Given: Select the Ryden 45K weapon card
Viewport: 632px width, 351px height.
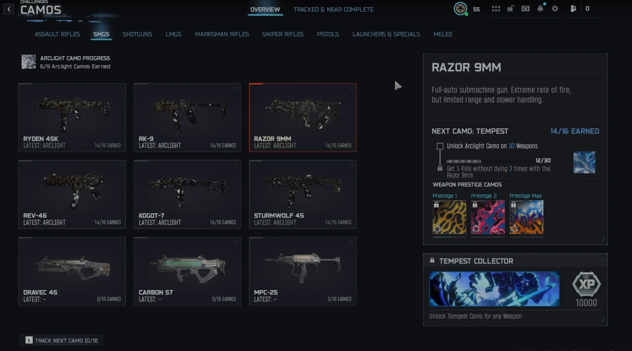Looking at the screenshot, I should point(72,118).
